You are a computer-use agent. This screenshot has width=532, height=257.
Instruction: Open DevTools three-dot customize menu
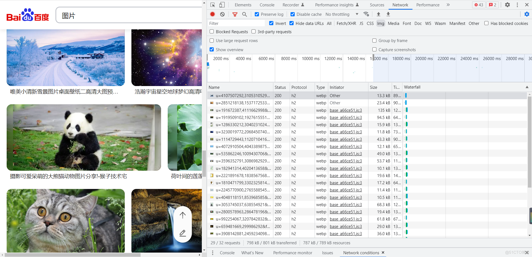tap(517, 5)
